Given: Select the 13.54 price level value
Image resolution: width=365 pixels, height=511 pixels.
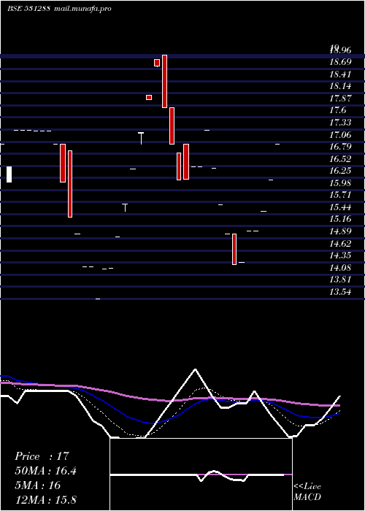Looking at the screenshot, I should point(341,292).
